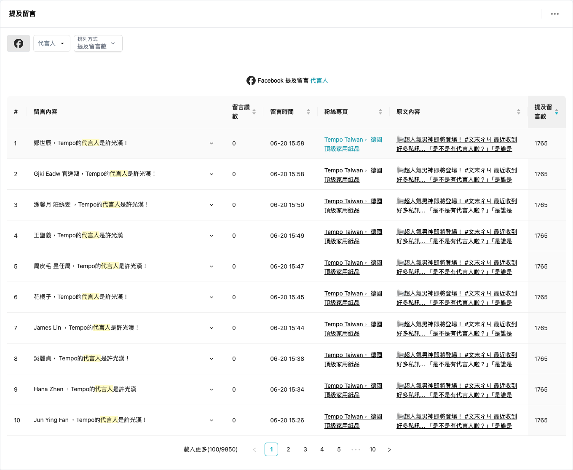The width and height of the screenshot is (573, 470).
Task: Click the next page arrow
Action: pos(389,450)
